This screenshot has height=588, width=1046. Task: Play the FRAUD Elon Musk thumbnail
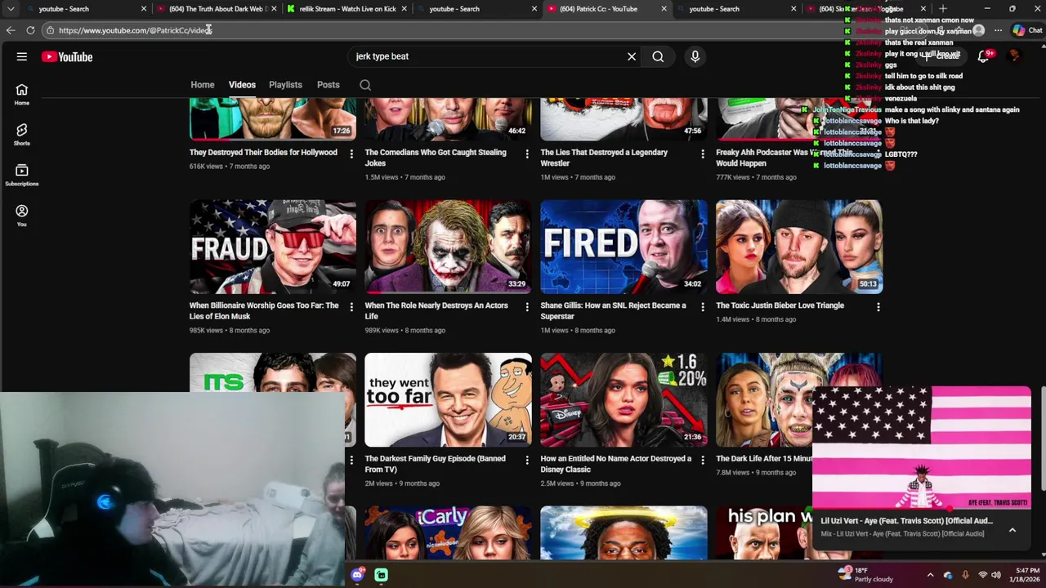[x=273, y=247]
